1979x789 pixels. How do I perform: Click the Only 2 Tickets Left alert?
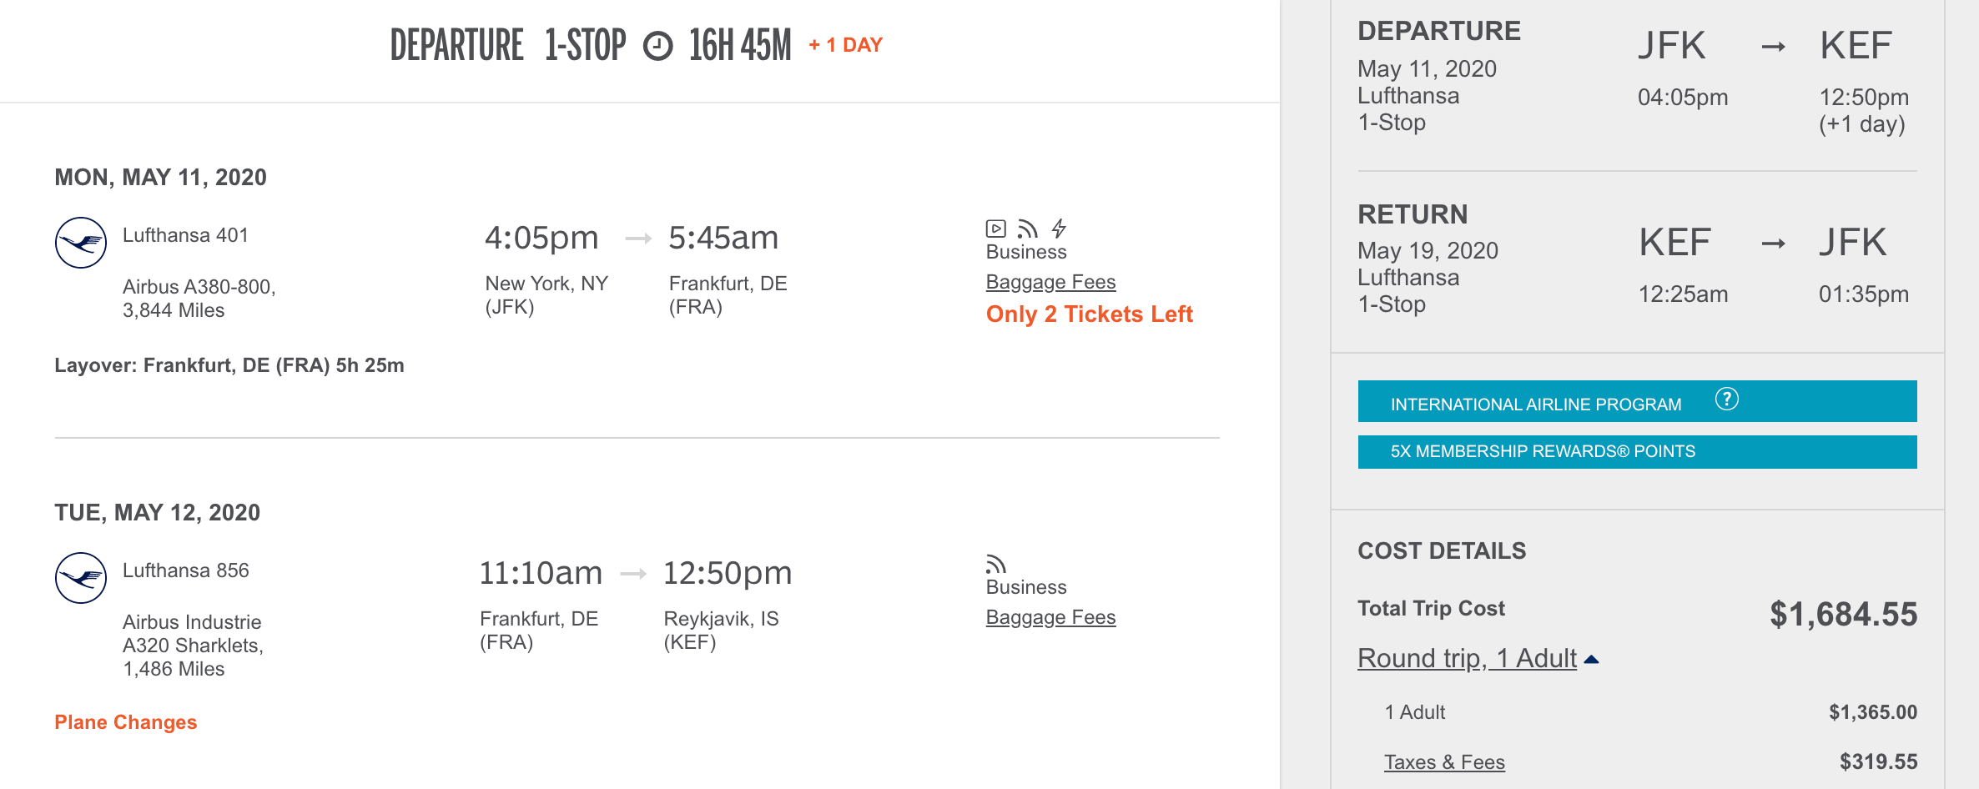tap(1089, 314)
